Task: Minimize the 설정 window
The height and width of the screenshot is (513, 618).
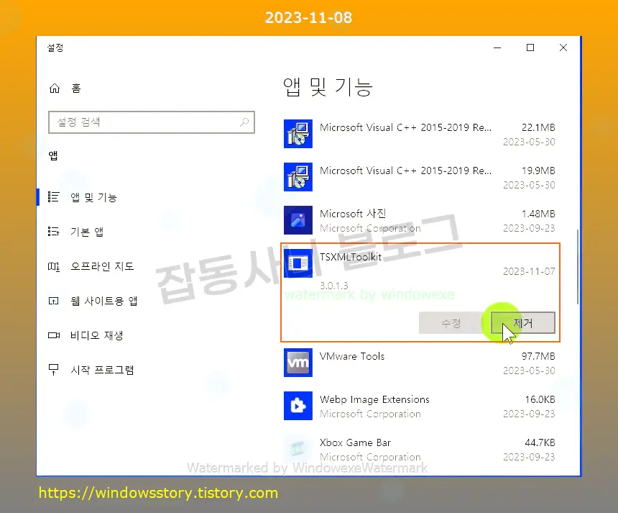Action: tap(497, 47)
